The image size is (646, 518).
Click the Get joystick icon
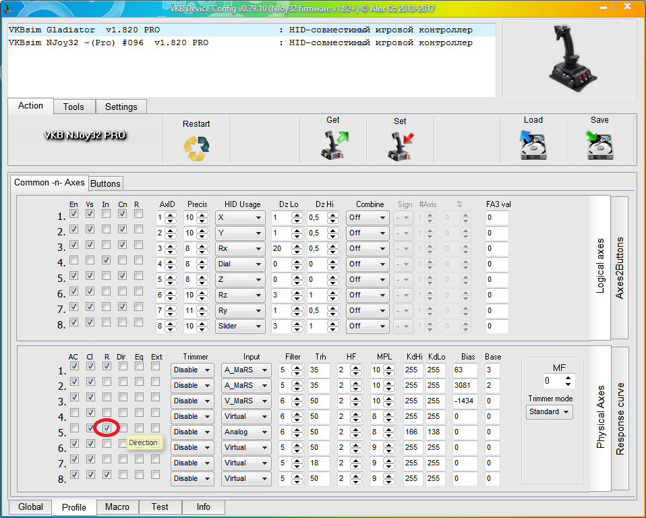[x=333, y=144]
